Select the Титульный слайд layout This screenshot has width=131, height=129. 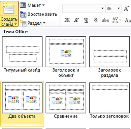22,54
